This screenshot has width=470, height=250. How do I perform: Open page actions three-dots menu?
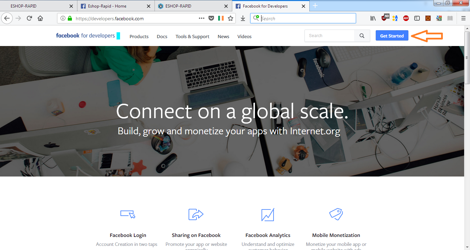pyautogui.click(x=202, y=19)
